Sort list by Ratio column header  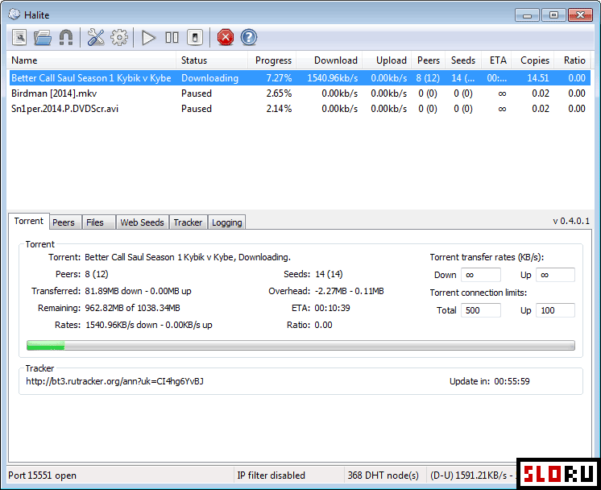click(573, 60)
